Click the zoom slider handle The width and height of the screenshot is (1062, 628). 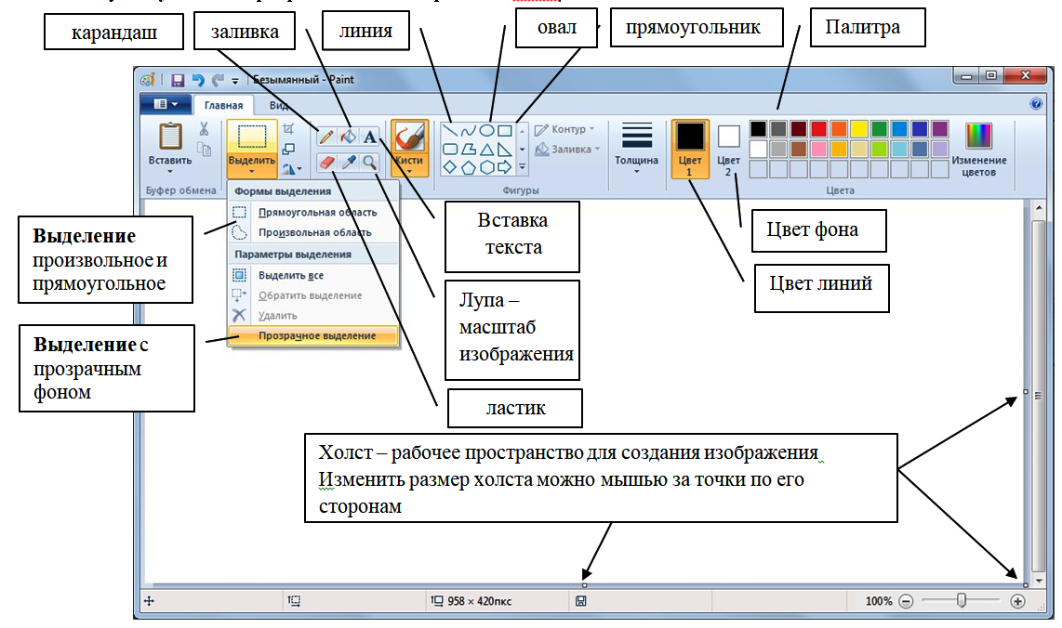[961, 600]
